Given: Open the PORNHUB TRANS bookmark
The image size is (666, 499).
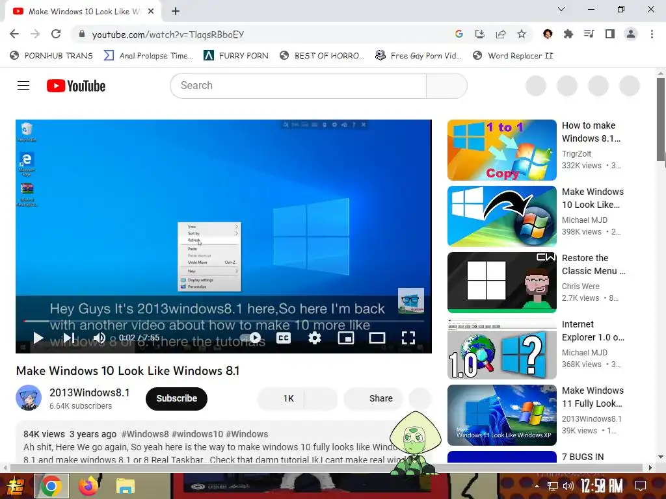Looking at the screenshot, I should pyautogui.click(x=51, y=56).
